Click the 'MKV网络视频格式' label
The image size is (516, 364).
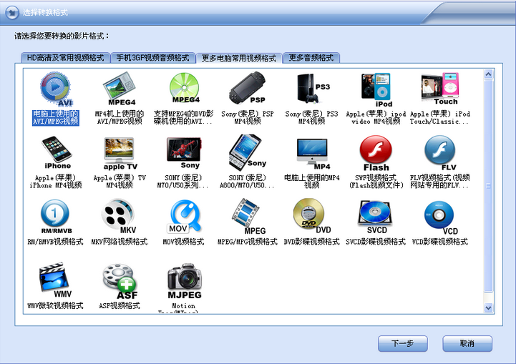point(119,242)
